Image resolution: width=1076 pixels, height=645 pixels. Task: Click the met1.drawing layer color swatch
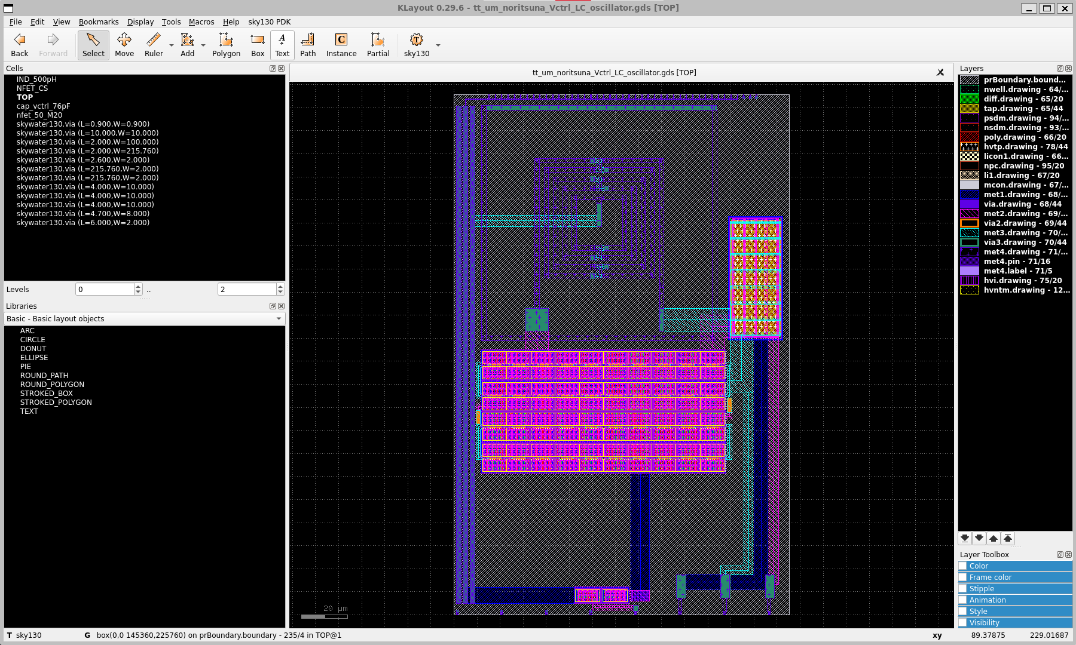click(969, 194)
